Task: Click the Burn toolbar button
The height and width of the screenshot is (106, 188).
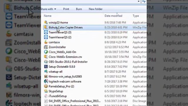Action: click(x=79, y=9)
